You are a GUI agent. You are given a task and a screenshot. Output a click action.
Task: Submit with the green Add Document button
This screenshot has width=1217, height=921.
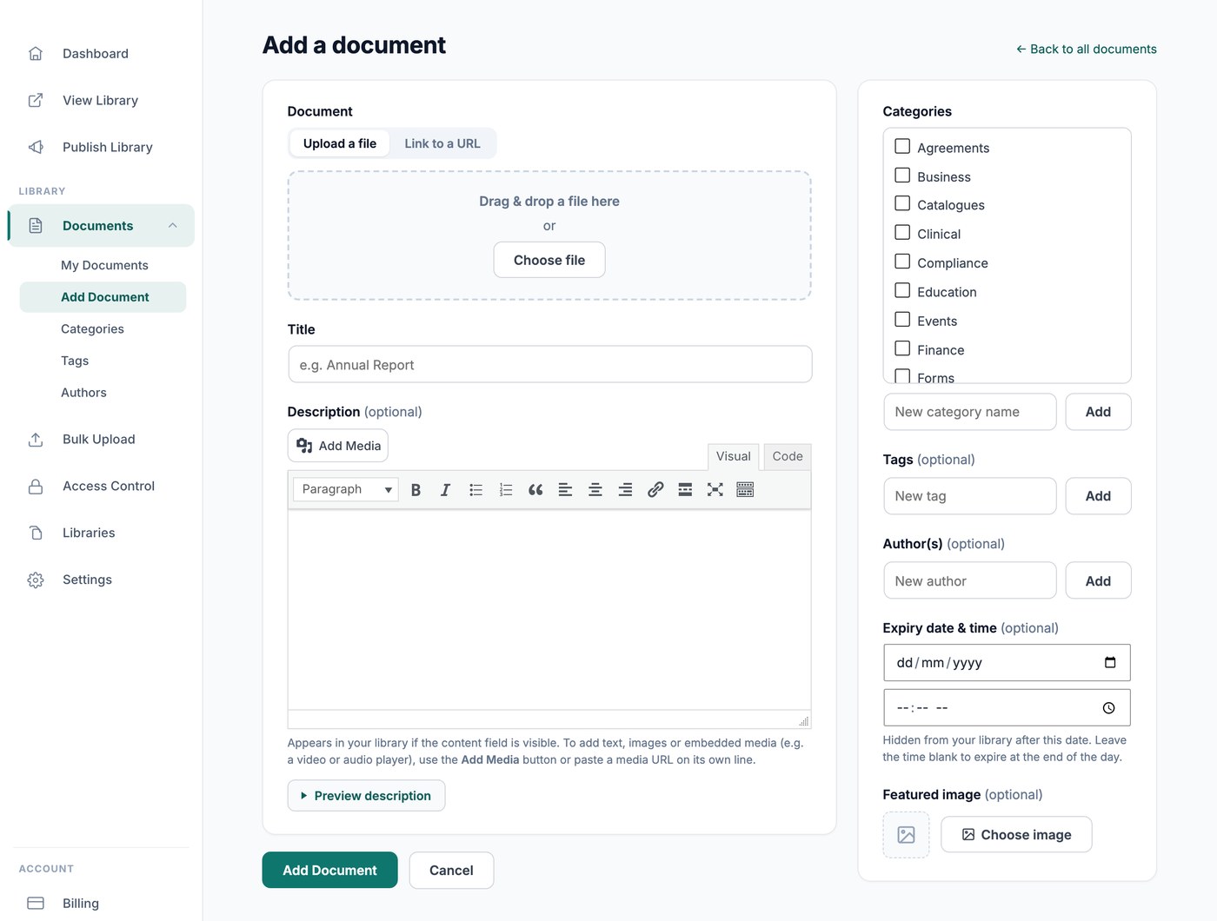tap(329, 871)
